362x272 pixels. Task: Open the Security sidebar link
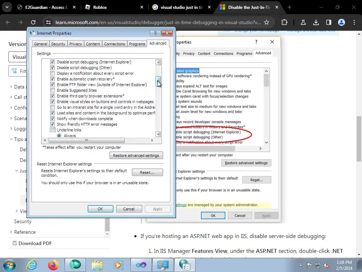click(23, 221)
